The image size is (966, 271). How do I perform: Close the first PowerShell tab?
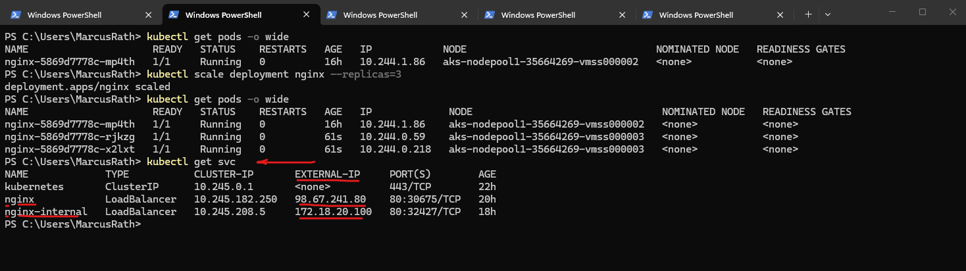[149, 15]
